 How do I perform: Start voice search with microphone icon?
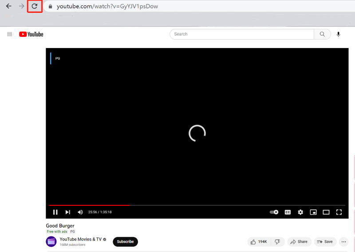(x=338, y=34)
